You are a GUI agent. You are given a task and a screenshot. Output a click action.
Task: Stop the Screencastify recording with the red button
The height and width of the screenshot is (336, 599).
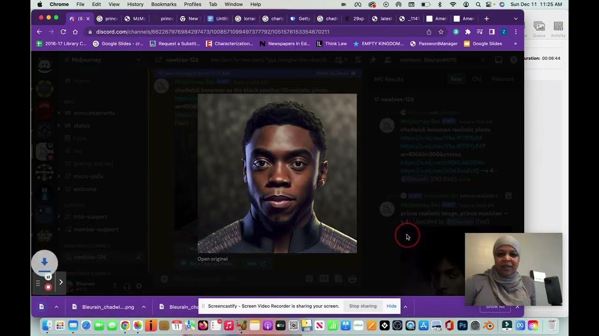48,287
